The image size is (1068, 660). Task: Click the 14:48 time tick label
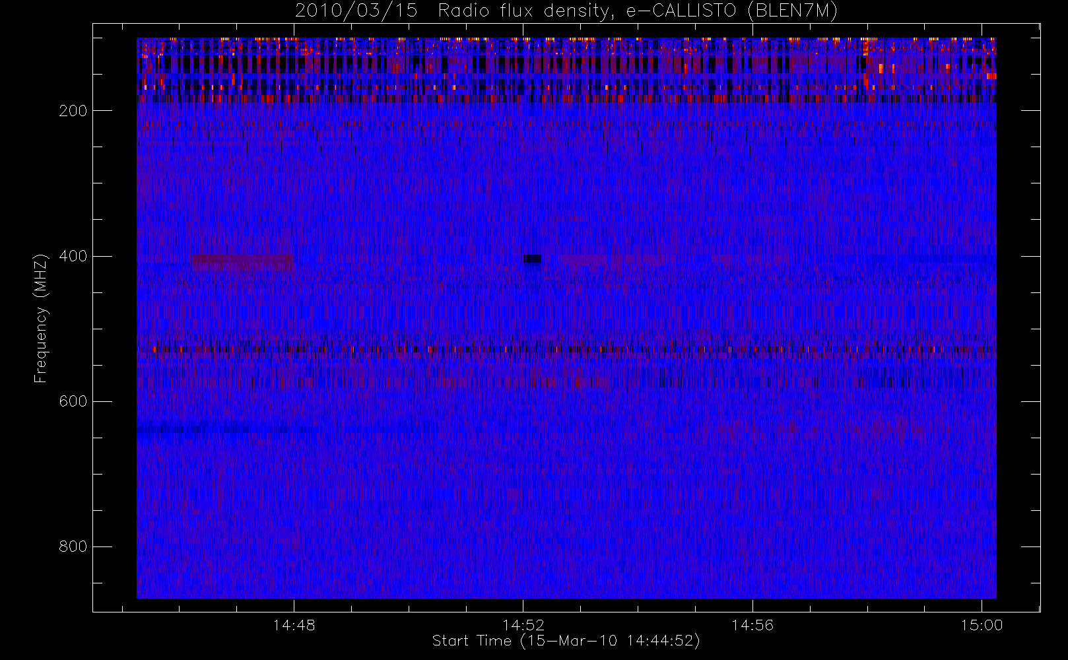(x=294, y=625)
